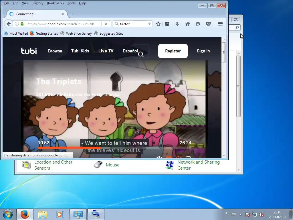Viewport: 293px width, 220px height.
Task: Switch Tubi to Español
Action: pos(130,51)
